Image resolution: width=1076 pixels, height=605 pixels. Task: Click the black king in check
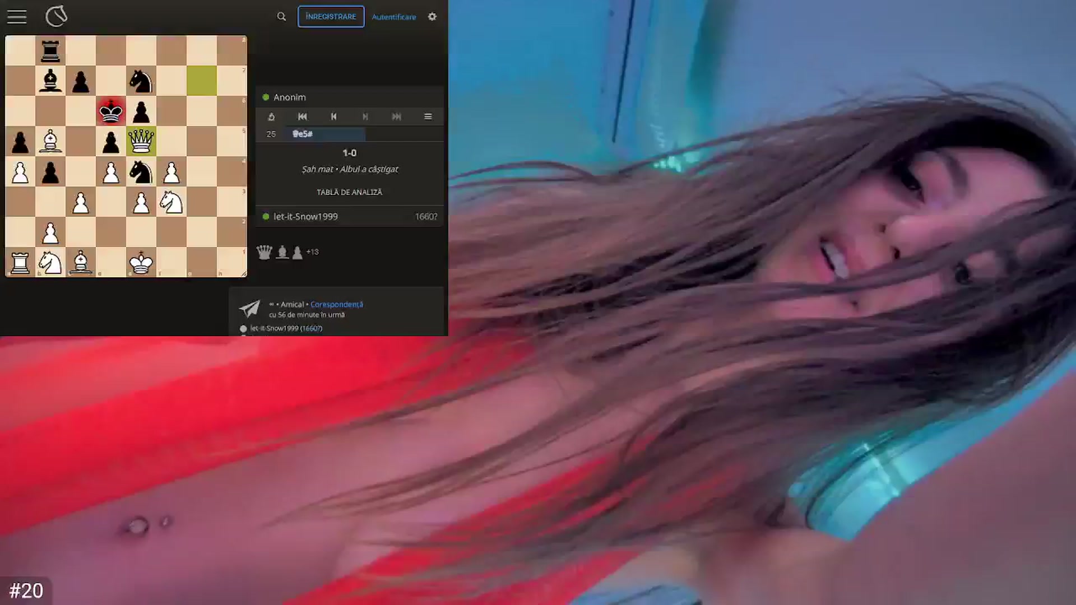pyautogui.click(x=111, y=111)
